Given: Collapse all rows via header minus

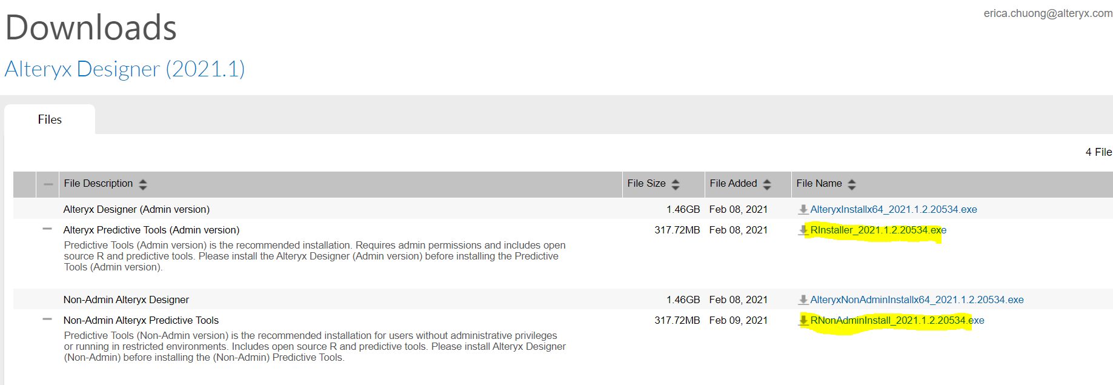Looking at the screenshot, I should [x=48, y=184].
